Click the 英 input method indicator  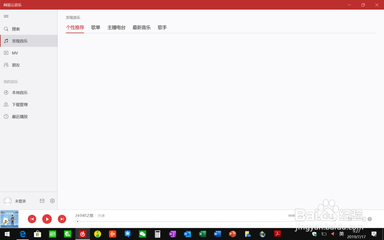coord(341,234)
